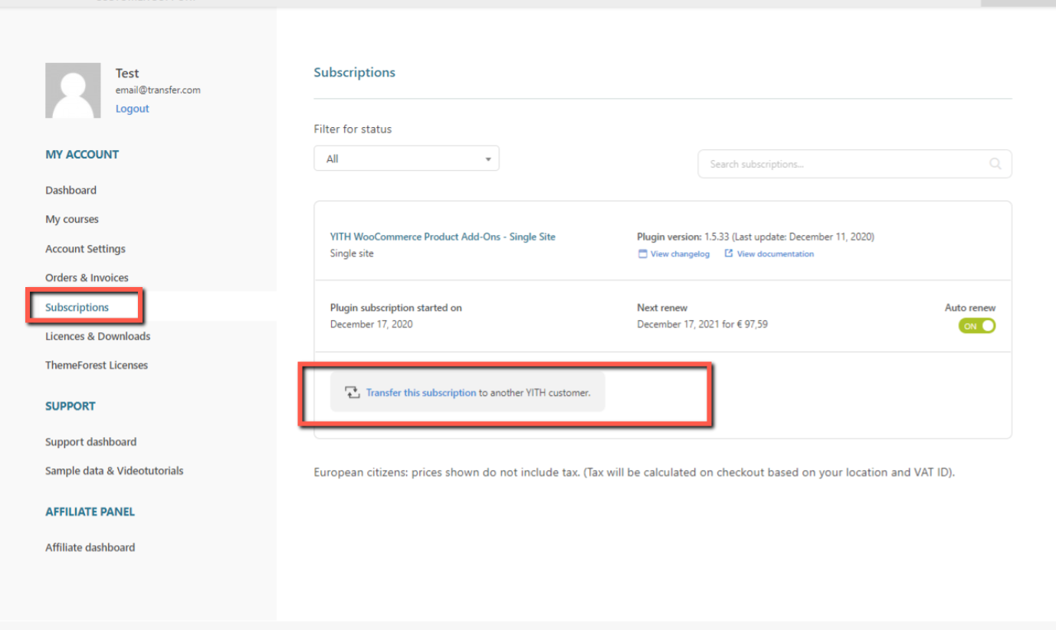
Task: Click the MY ACCOUNT section heading
Action: coord(82,155)
